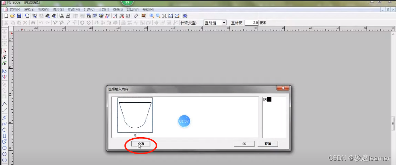Open the 图形(S) menu
The width and height of the screenshot is (396, 165).
59,9
